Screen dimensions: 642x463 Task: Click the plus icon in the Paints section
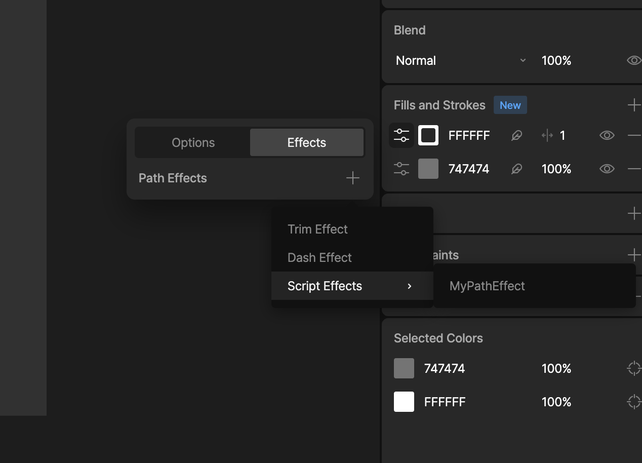[x=634, y=255]
